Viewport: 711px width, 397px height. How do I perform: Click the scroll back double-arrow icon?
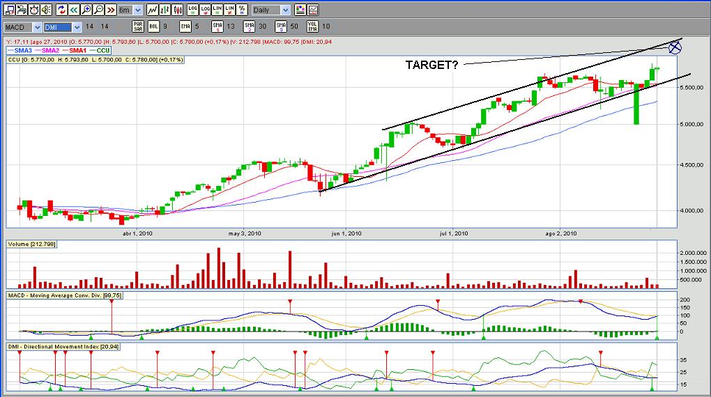[74, 10]
